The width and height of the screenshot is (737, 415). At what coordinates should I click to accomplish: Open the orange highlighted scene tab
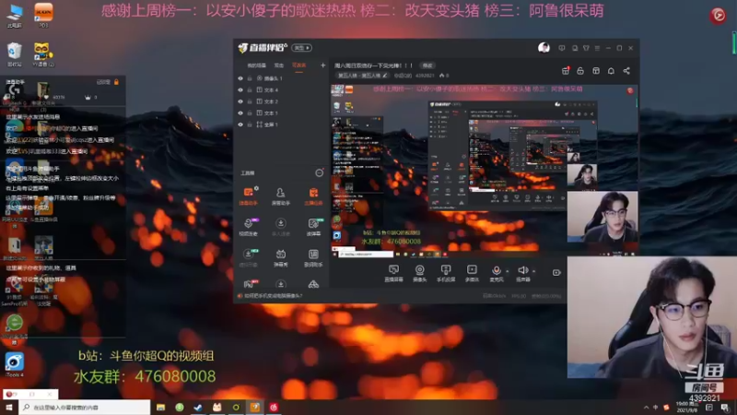click(x=298, y=65)
